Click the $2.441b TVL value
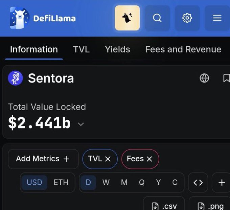The image size is (230, 210). click(39, 123)
